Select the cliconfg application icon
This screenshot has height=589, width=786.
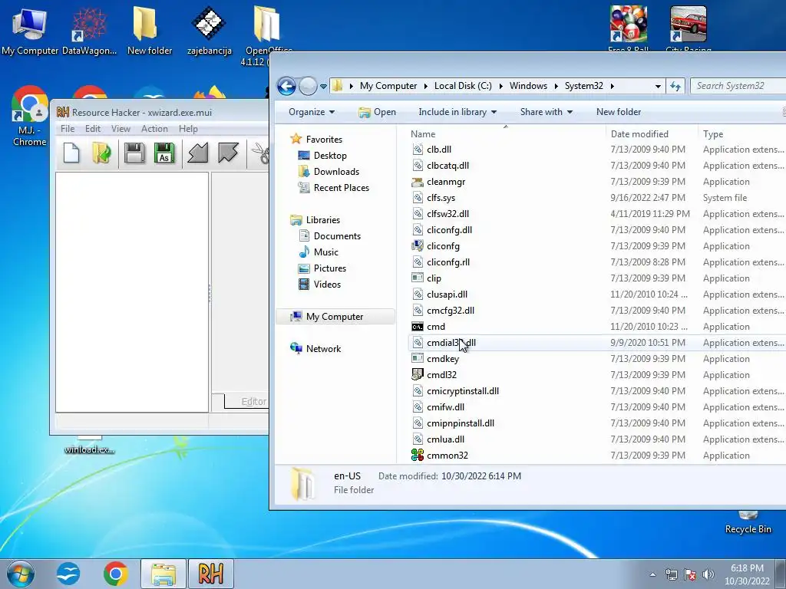[417, 246]
